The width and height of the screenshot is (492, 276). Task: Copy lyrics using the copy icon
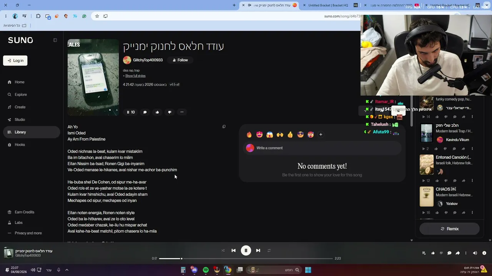point(224,127)
